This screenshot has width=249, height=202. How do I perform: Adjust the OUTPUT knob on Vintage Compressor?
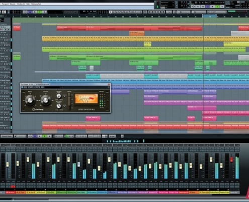pos(46,100)
